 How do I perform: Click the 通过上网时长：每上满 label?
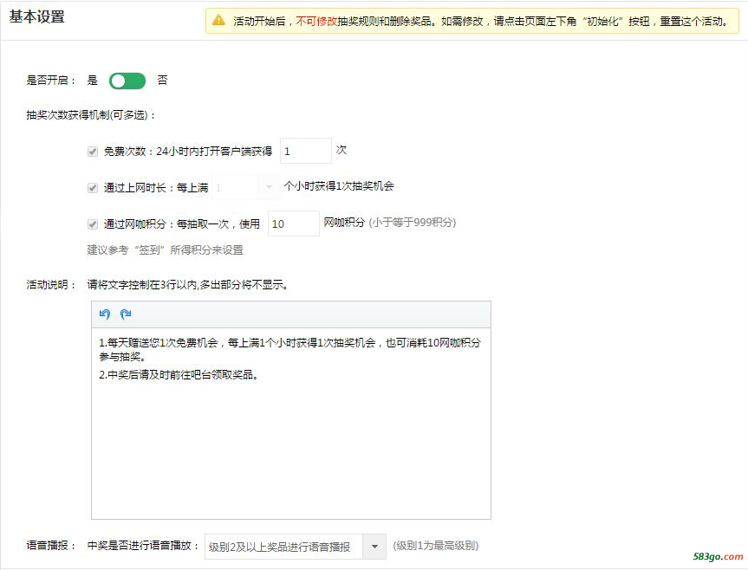[x=156, y=188]
